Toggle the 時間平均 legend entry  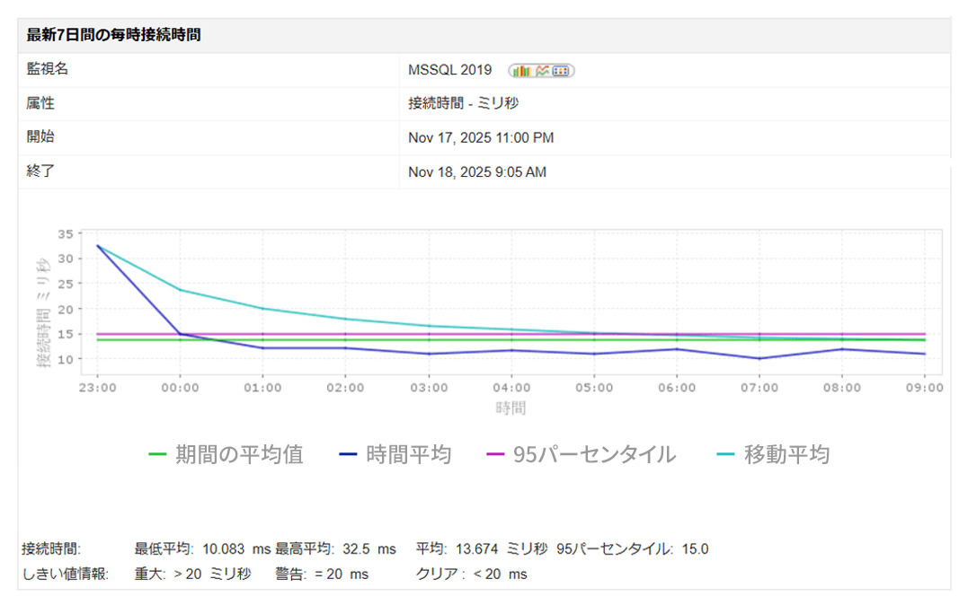click(395, 454)
